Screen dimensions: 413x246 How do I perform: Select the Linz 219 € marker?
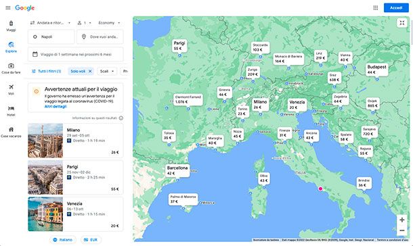coord(320,55)
